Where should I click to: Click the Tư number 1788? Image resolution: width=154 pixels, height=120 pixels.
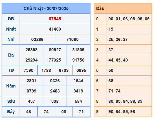click(x=46, y=70)
